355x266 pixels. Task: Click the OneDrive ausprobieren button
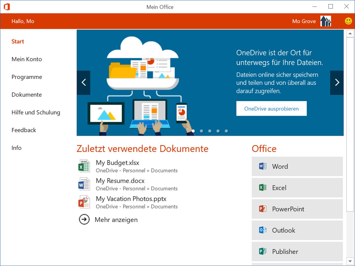(271, 108)
